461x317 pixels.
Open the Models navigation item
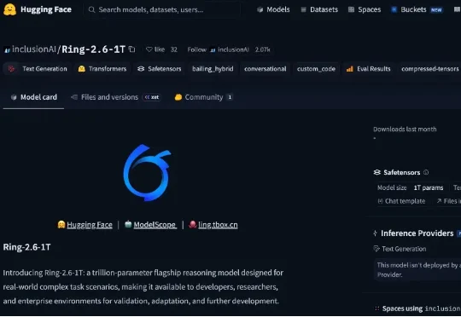[273, 9]
